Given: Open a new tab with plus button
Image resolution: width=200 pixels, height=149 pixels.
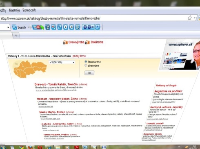Looking at the screenshot, I should (x=16, y=36).
